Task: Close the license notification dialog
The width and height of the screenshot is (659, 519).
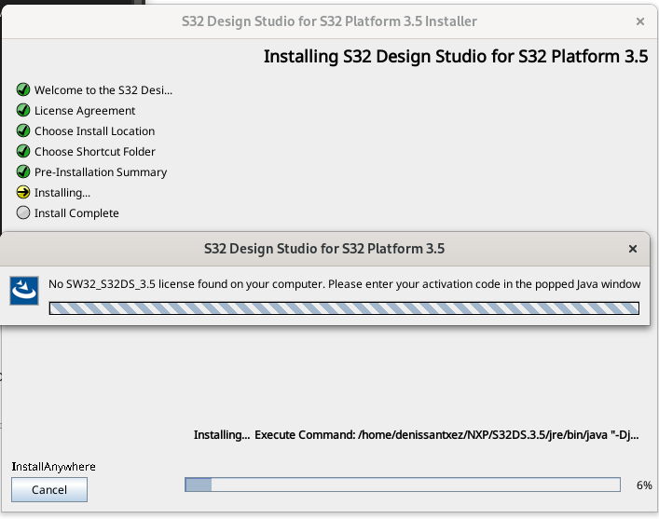Action: click(633, 250)
